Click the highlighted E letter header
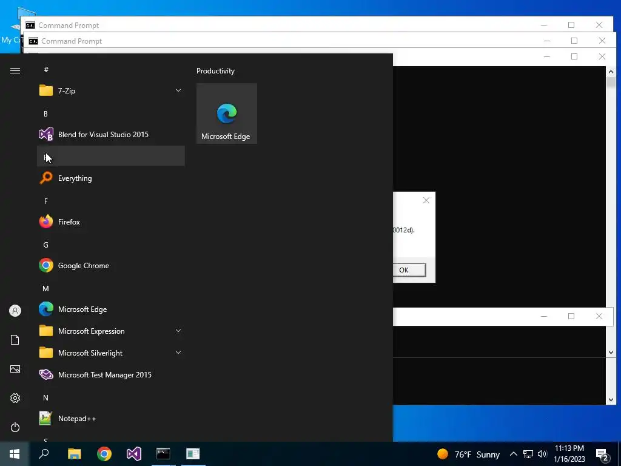621x466 pixels. pos(111,156)
